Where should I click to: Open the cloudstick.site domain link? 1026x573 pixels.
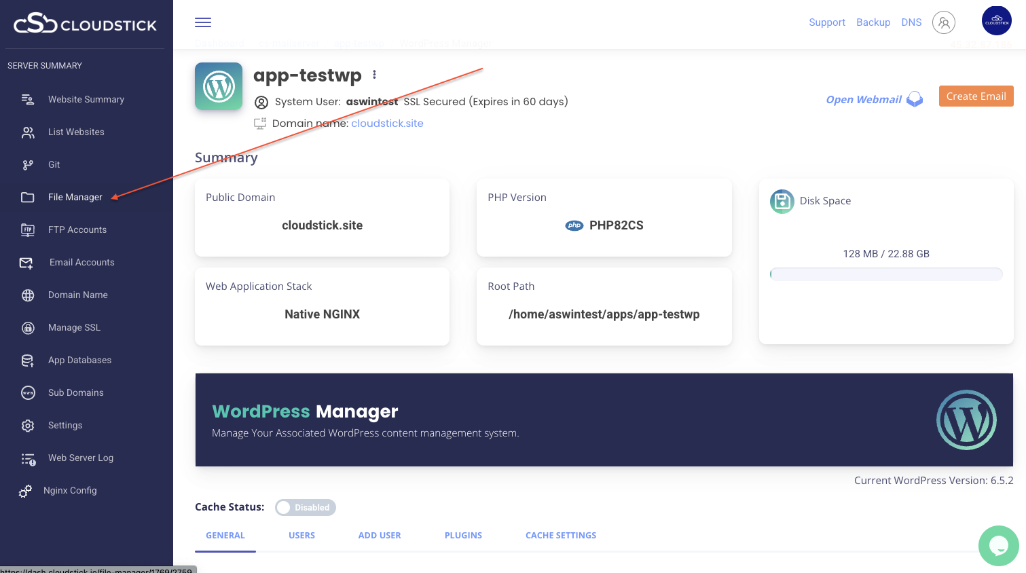[387, 123]
